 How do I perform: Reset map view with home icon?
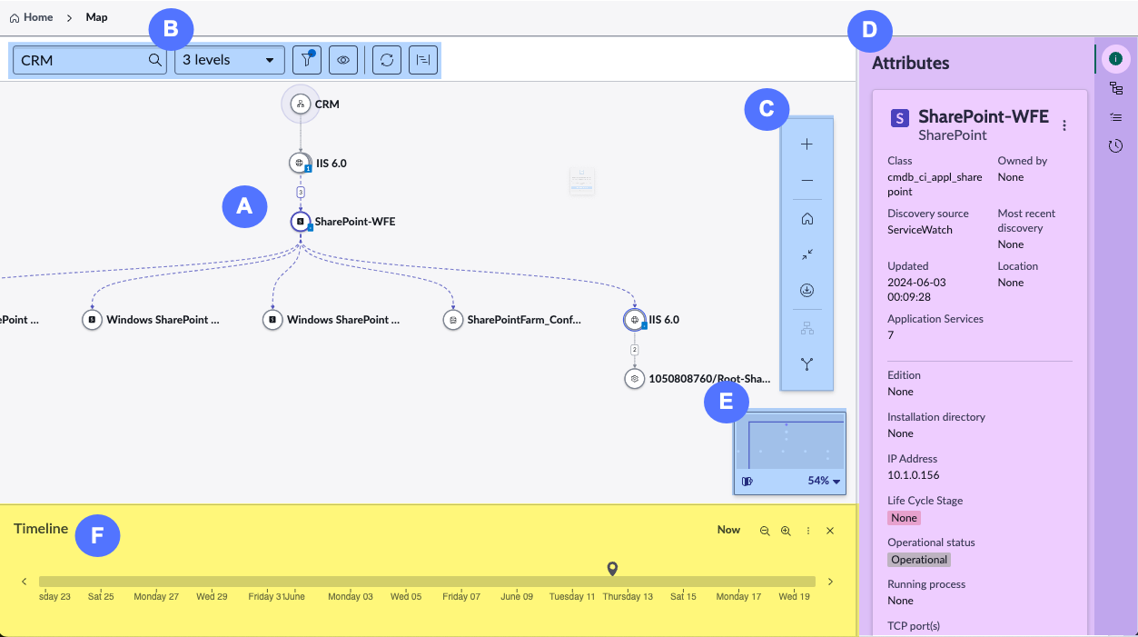[x=806, y=219]
